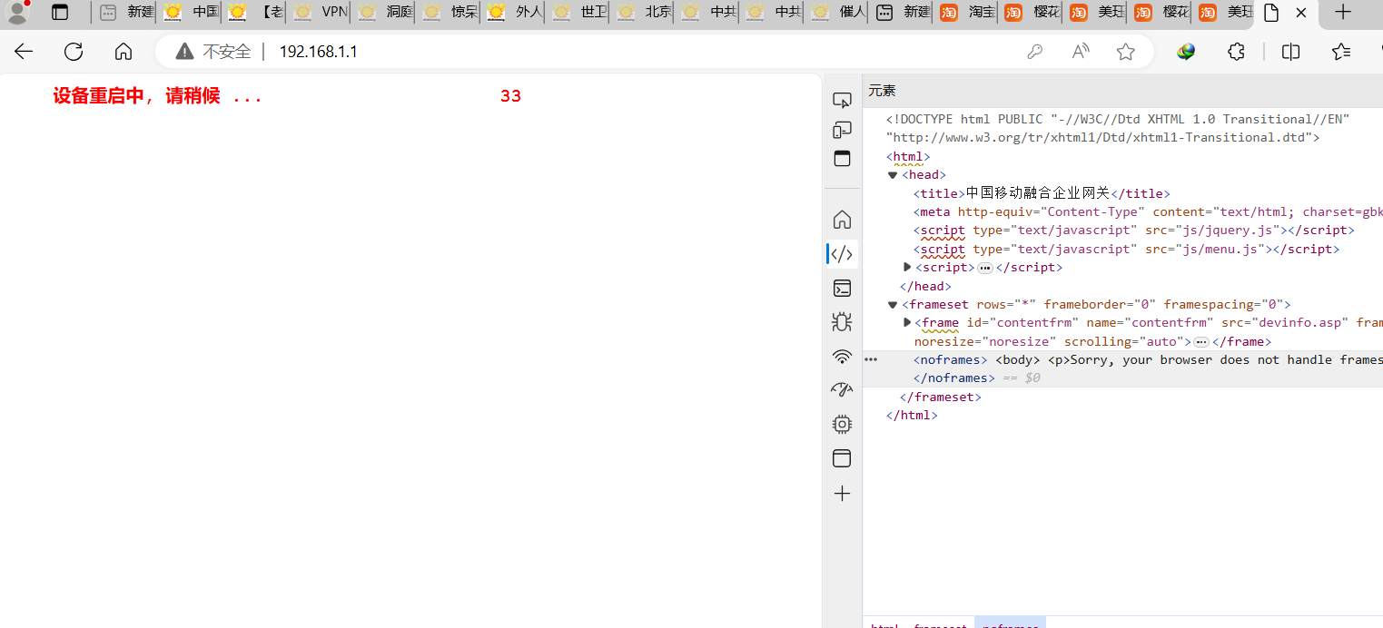Click the 元素 panel title
Screen dimensions: 1383x628
click(x=882, y=91)
